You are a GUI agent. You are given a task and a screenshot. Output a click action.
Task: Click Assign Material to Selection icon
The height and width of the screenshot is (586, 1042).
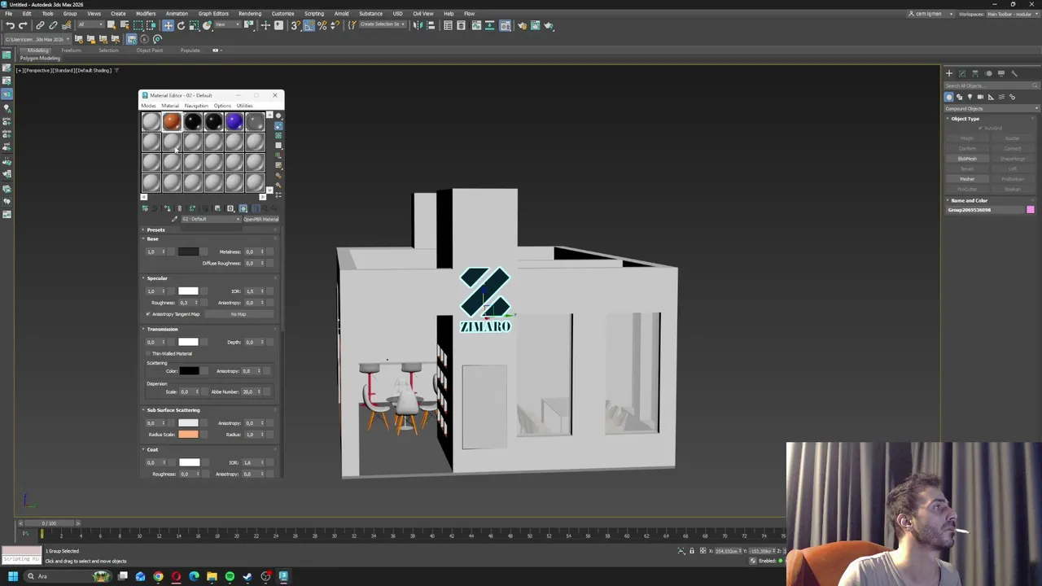(x=168, y=208)
